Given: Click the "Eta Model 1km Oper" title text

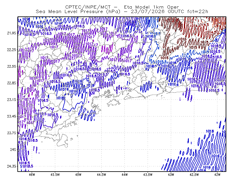Looking at the screenshot, I should point(151,7).
